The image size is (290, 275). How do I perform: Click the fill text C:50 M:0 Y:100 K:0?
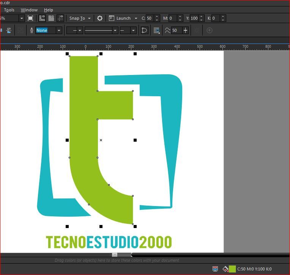click(x=254, y=269)
